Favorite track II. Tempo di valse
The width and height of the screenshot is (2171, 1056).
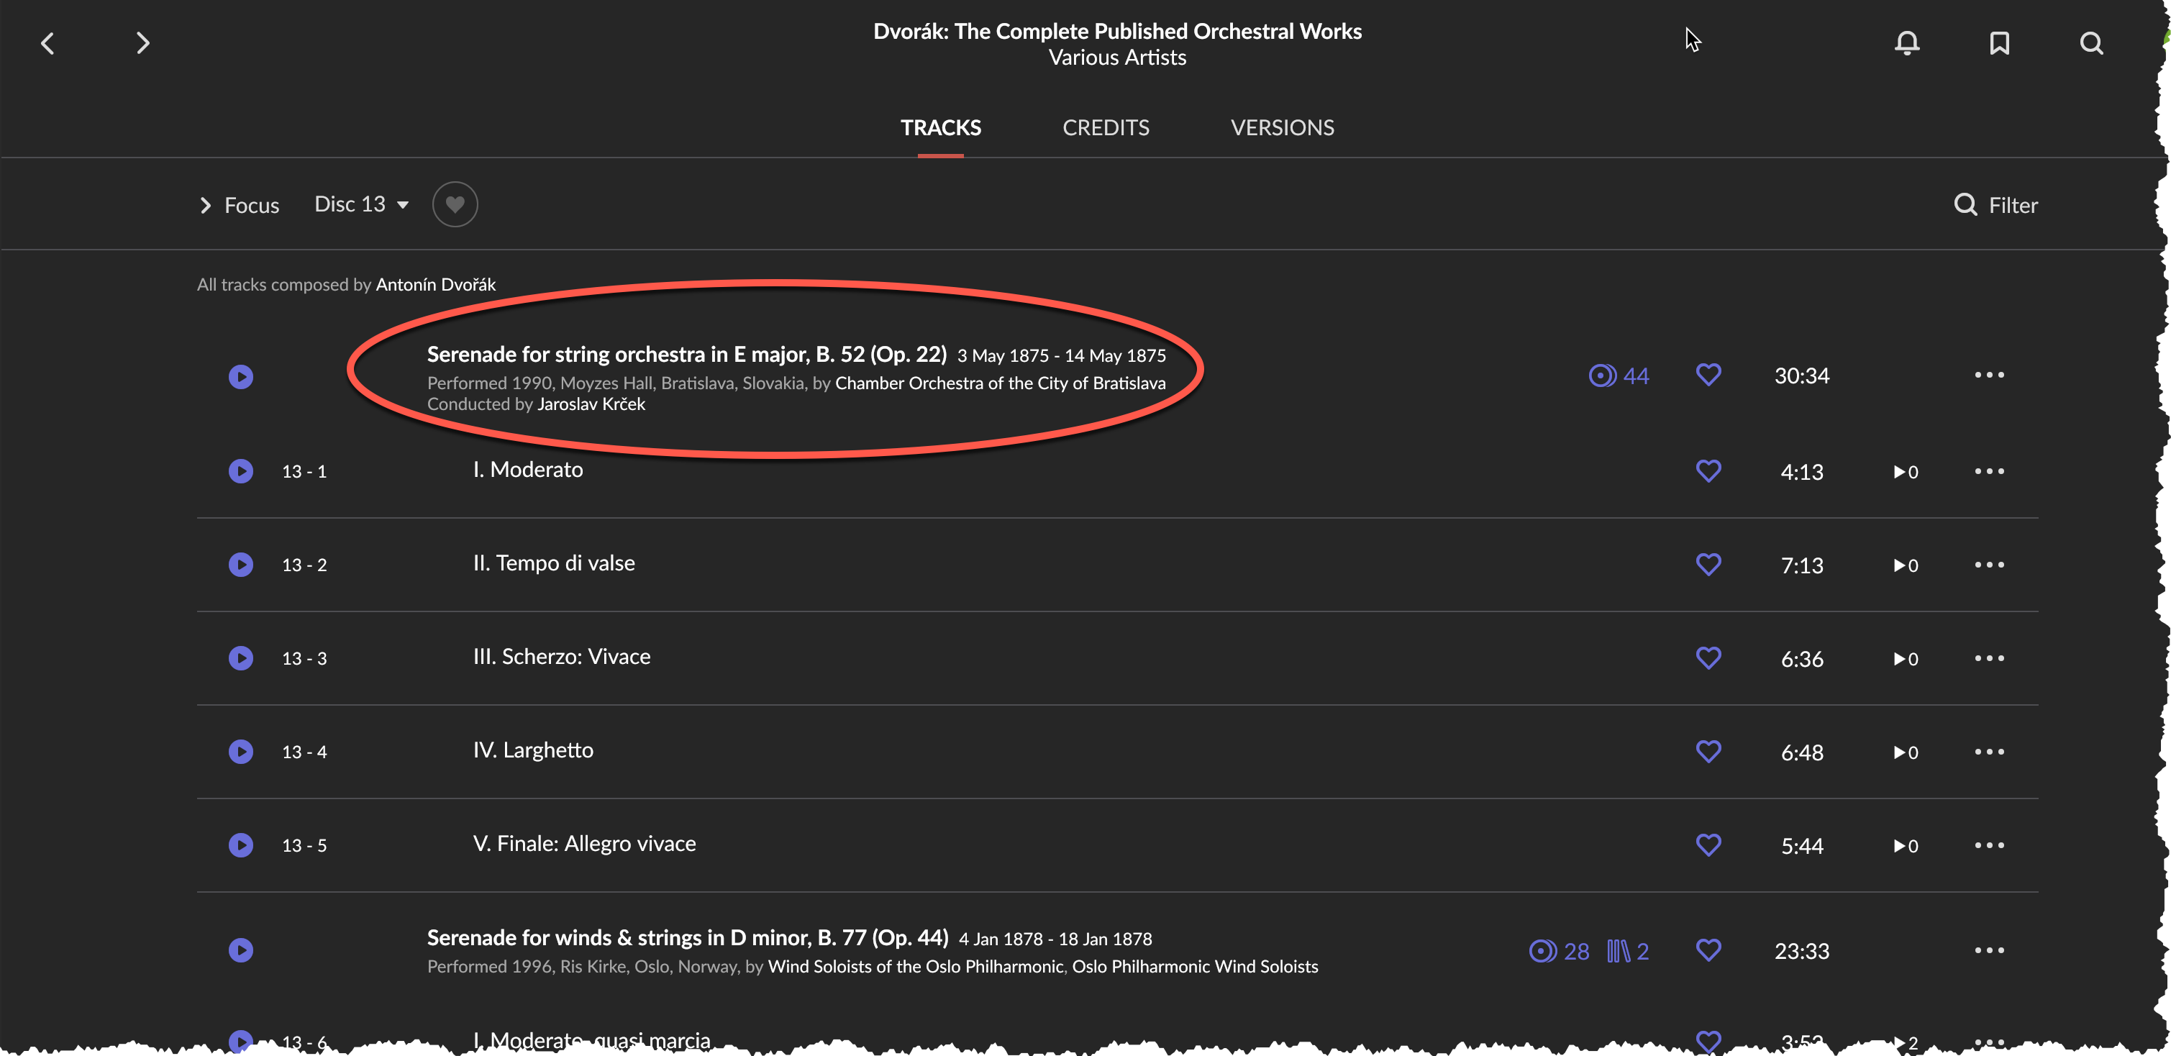(x=1708, y=564)
